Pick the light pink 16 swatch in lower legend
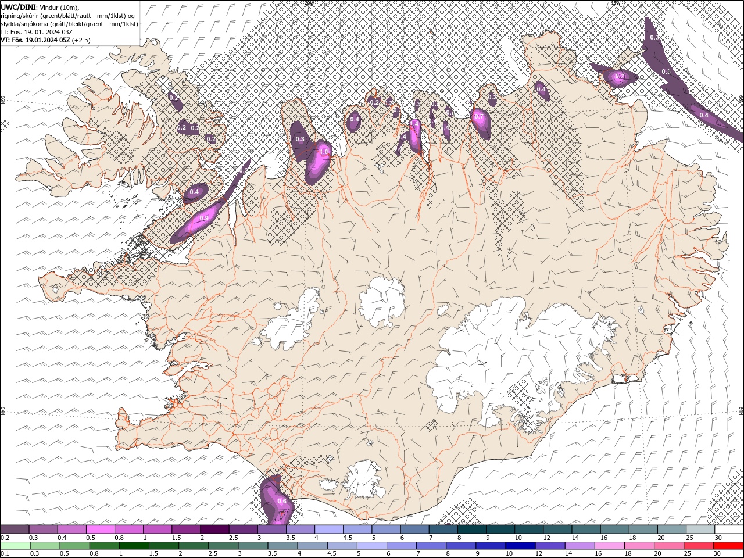This screenshot has width=744, height=558. (x=610, y=546)
